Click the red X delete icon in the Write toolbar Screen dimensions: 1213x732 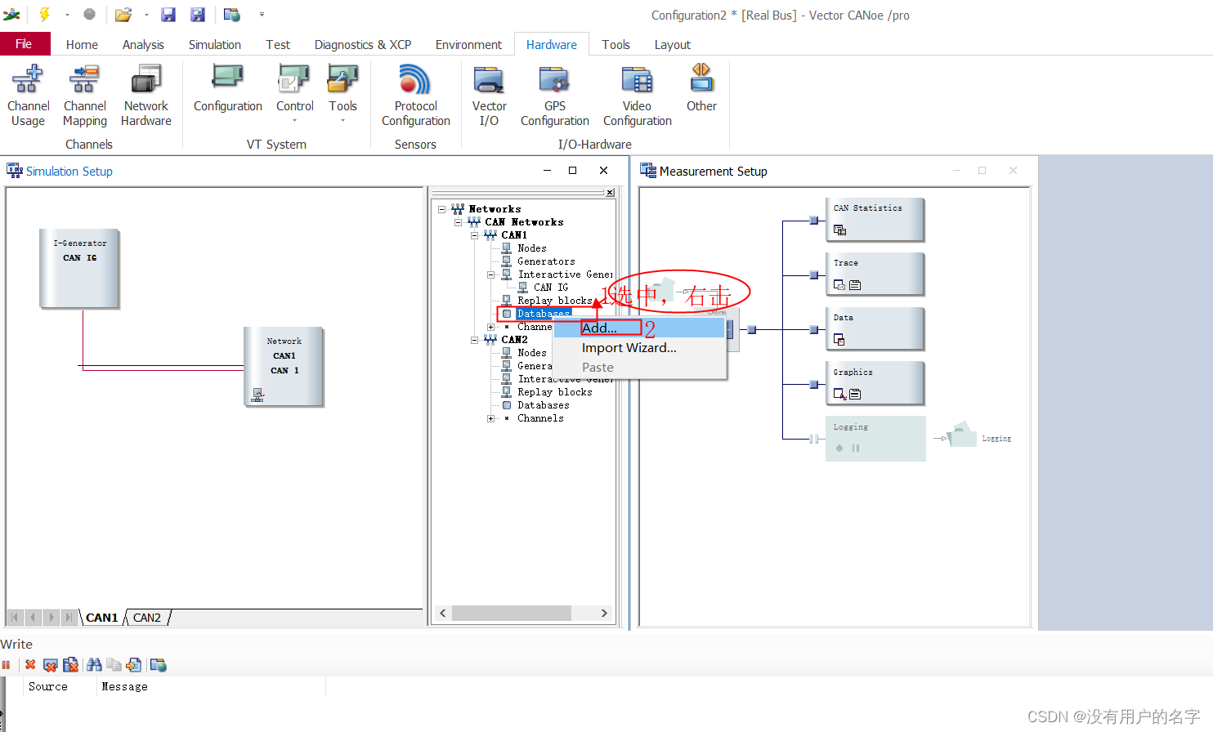pos(30,665)
